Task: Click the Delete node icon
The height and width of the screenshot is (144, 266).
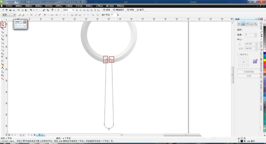Action: (x=23, y=15)
